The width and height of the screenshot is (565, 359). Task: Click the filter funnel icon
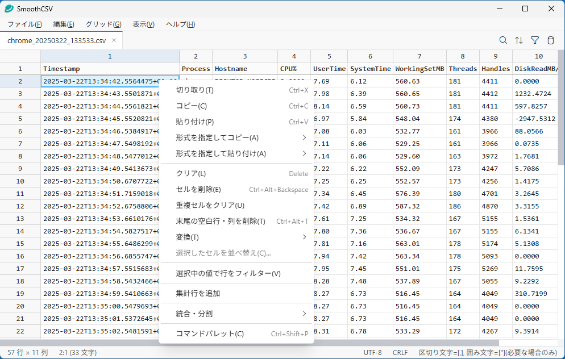pos(535,40)
